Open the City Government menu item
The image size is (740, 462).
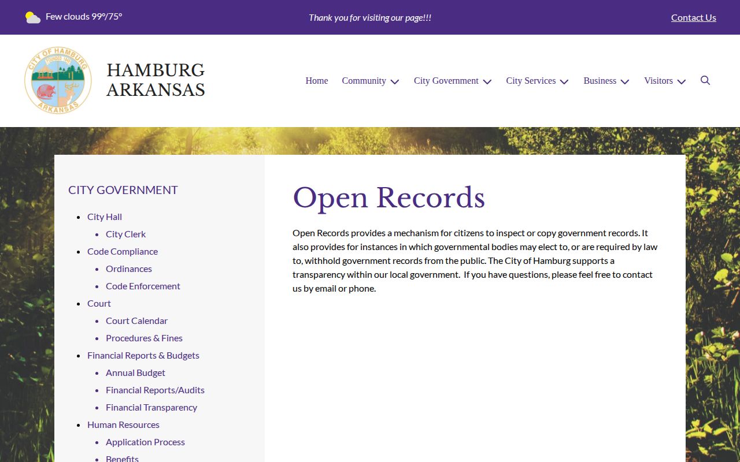point(446,81)
